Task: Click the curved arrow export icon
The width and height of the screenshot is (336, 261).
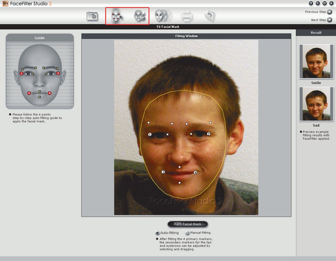Action: [x=210, y=16]
